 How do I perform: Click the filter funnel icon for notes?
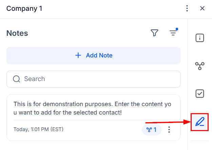[x=155, y=33]
